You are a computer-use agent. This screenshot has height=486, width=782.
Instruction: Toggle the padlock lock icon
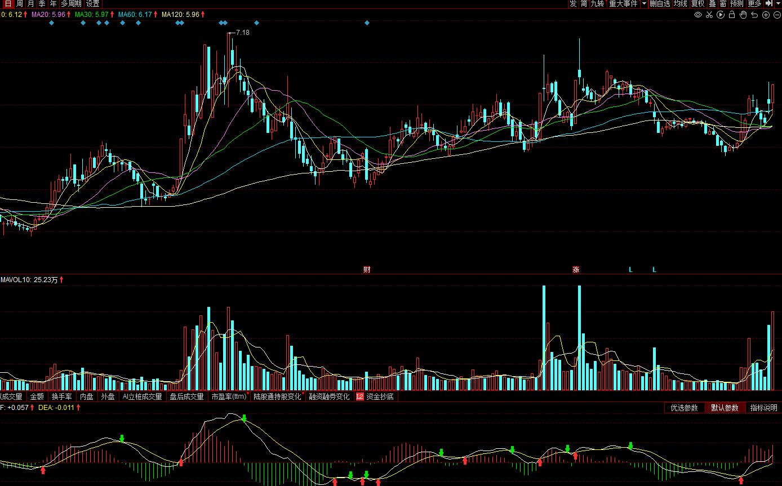732,15
